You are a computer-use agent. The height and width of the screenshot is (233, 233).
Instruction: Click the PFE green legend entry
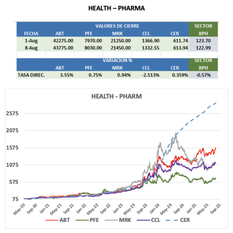[87, 220]
